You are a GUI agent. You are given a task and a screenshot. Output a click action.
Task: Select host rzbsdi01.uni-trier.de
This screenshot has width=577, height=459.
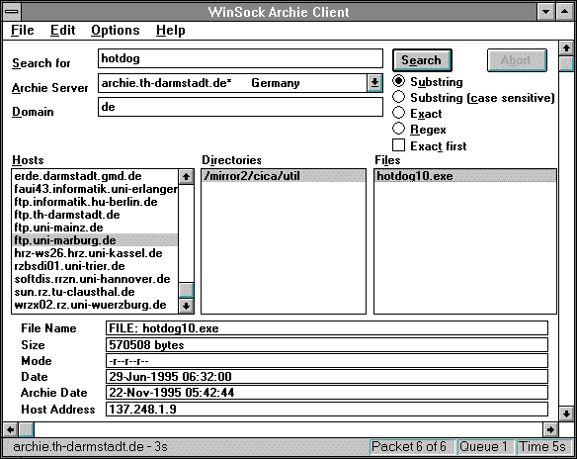click(x=95, y=266)
